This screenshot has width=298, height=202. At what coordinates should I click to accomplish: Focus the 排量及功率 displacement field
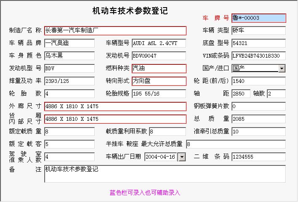[69, 81]
